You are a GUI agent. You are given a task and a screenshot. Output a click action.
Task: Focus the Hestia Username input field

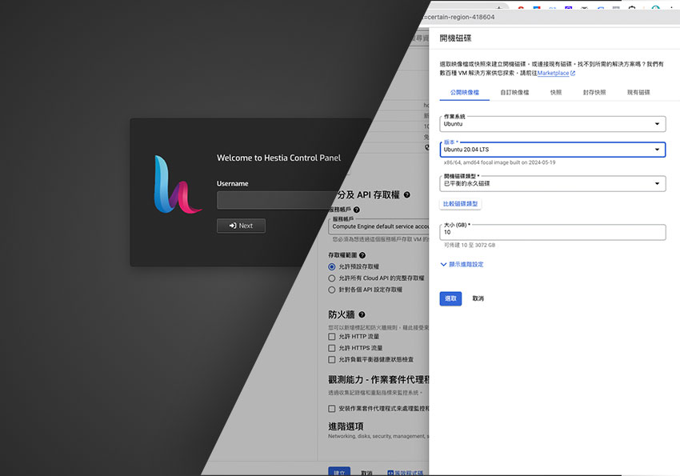[x=277, y=201]
